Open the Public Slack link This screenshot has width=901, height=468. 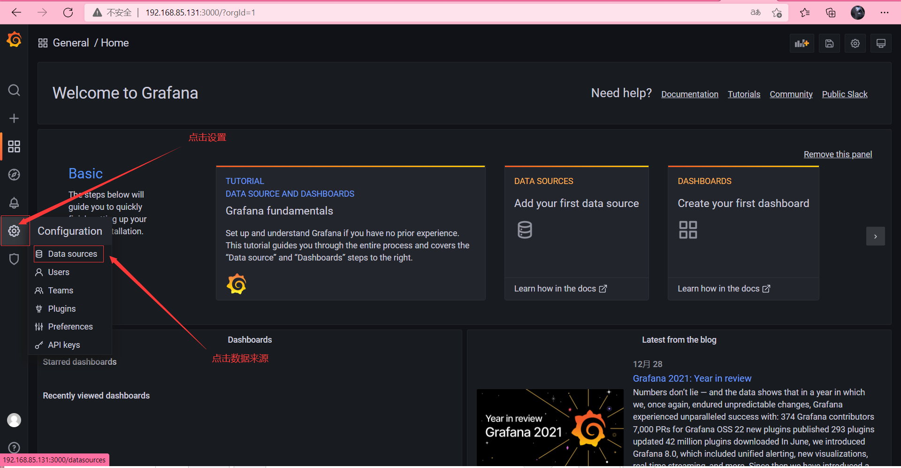point(845,94)
